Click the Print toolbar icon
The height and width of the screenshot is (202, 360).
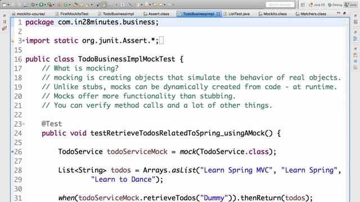(25, 4)
